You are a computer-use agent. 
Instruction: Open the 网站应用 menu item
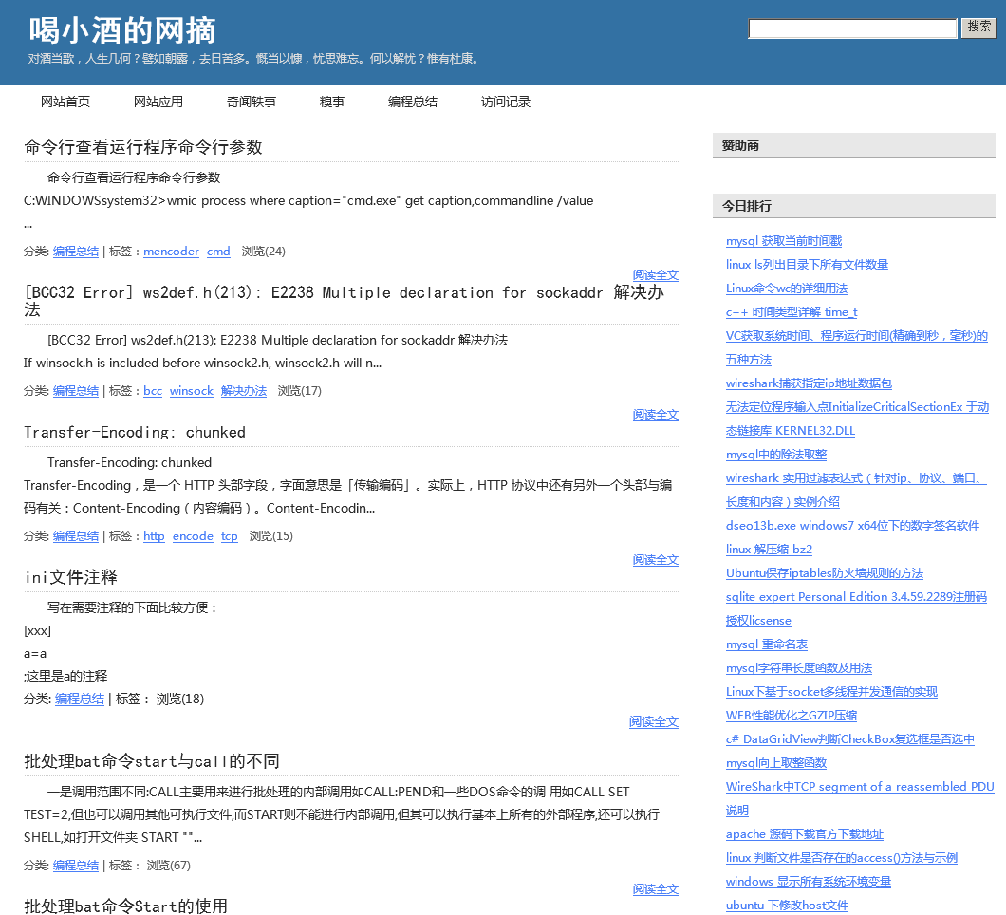click(158, 102)
